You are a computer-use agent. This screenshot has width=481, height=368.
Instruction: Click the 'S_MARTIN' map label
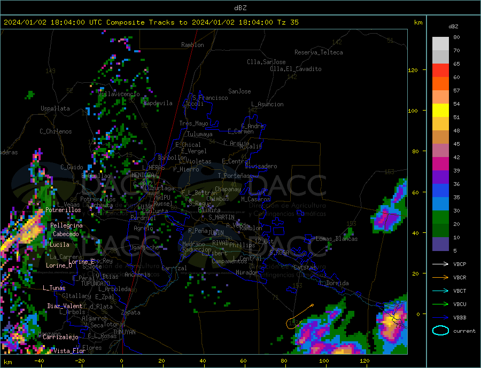pyautogui.click(x=221, y=217)
